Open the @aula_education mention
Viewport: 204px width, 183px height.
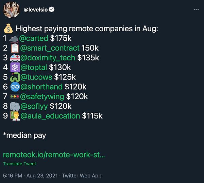pos(50,116)
